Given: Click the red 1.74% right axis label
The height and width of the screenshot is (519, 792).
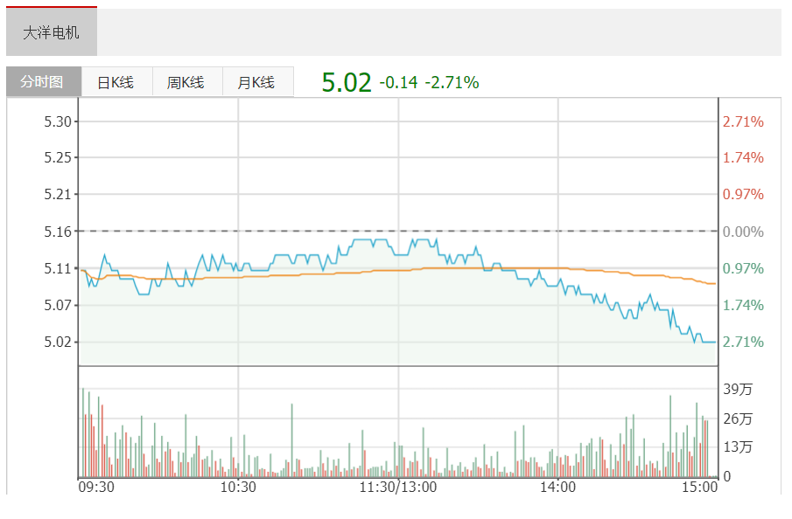Looking at the screenshot, I should [x=743, y=158].
